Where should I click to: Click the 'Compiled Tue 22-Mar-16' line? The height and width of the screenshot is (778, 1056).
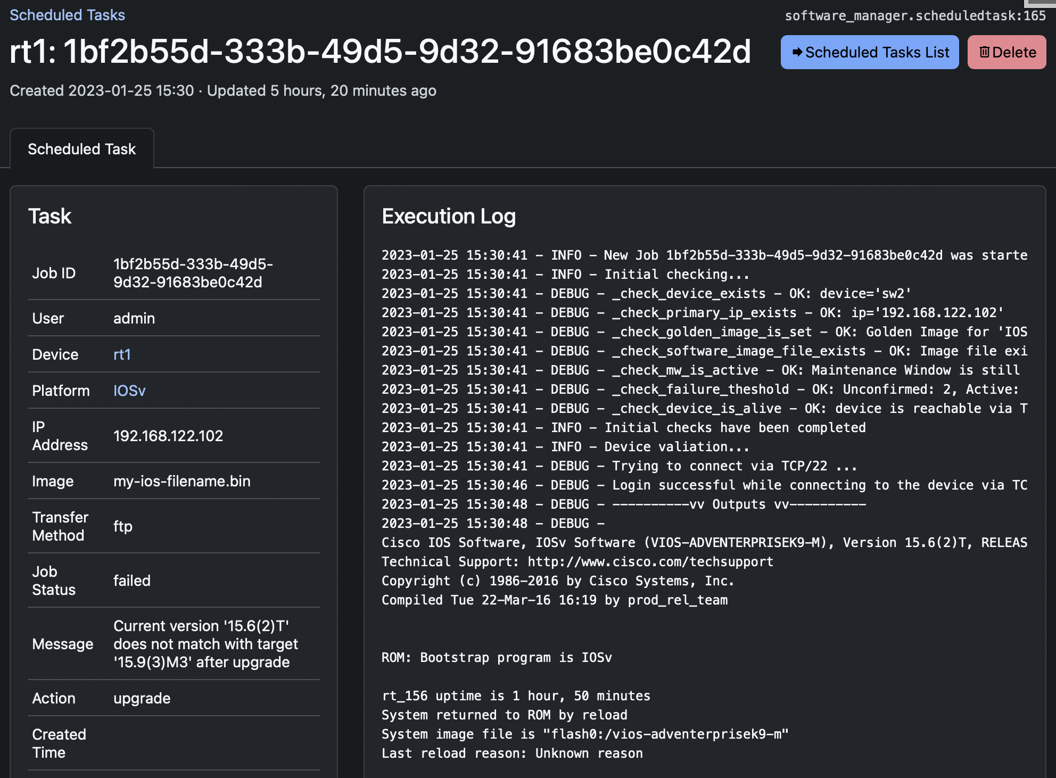[x=555, y=600]
